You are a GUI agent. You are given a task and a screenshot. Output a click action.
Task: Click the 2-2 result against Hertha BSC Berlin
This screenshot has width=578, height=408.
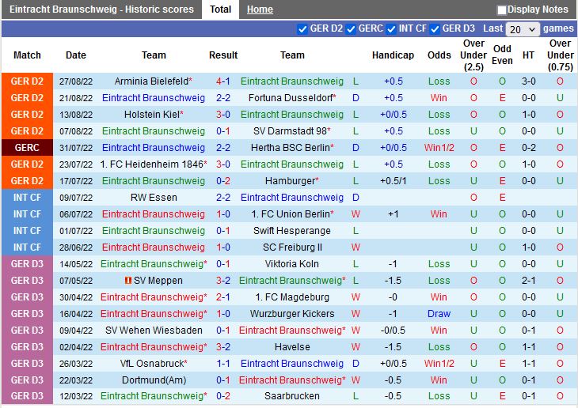pos(223,148)
